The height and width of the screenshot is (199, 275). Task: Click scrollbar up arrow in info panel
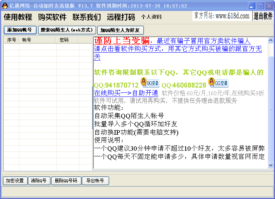pos(271,40)
